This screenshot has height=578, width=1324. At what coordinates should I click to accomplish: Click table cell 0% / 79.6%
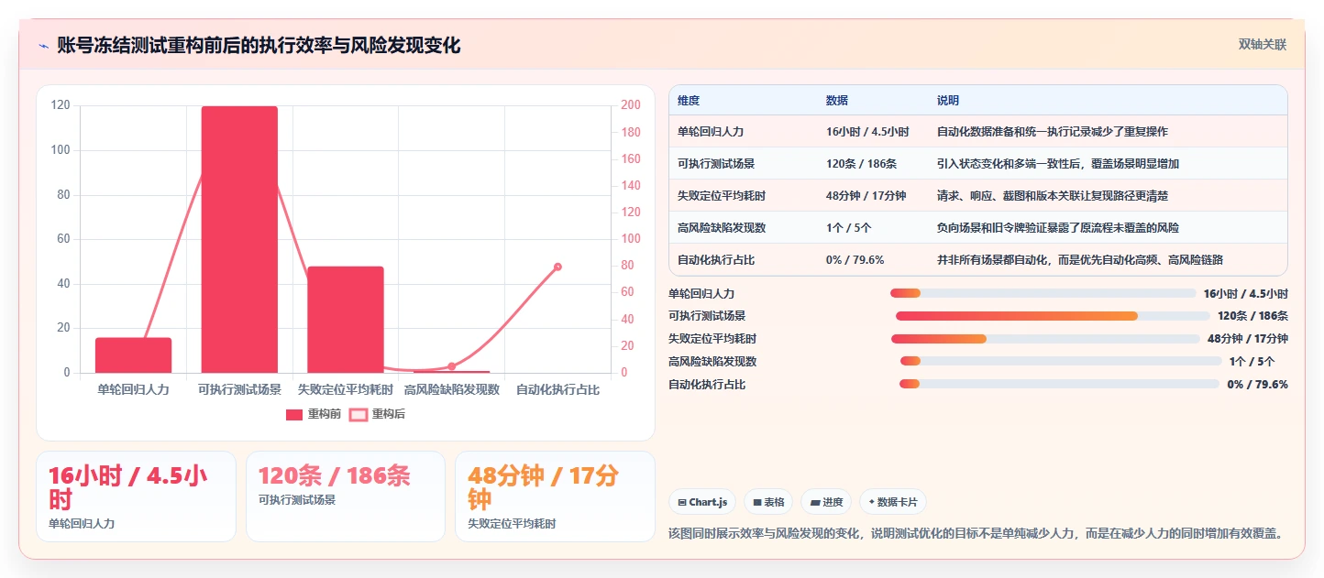coord(855,259)
